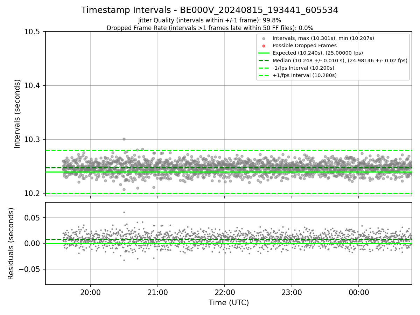Click the 'Residuals (seconds)' y-axis label
Viewport: 420px width, 315px height.
11,244
